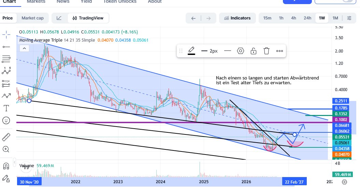Click the 0.05531 current price label
This screenshot has width=360, height=189.
342,137
